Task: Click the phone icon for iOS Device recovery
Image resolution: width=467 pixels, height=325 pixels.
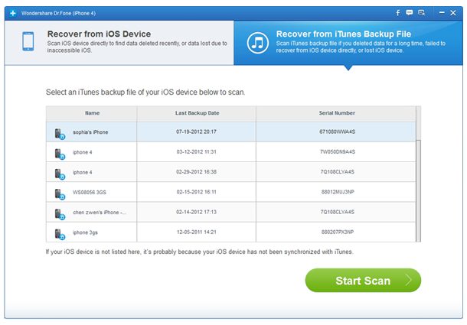Action: [x=28, y=41]
